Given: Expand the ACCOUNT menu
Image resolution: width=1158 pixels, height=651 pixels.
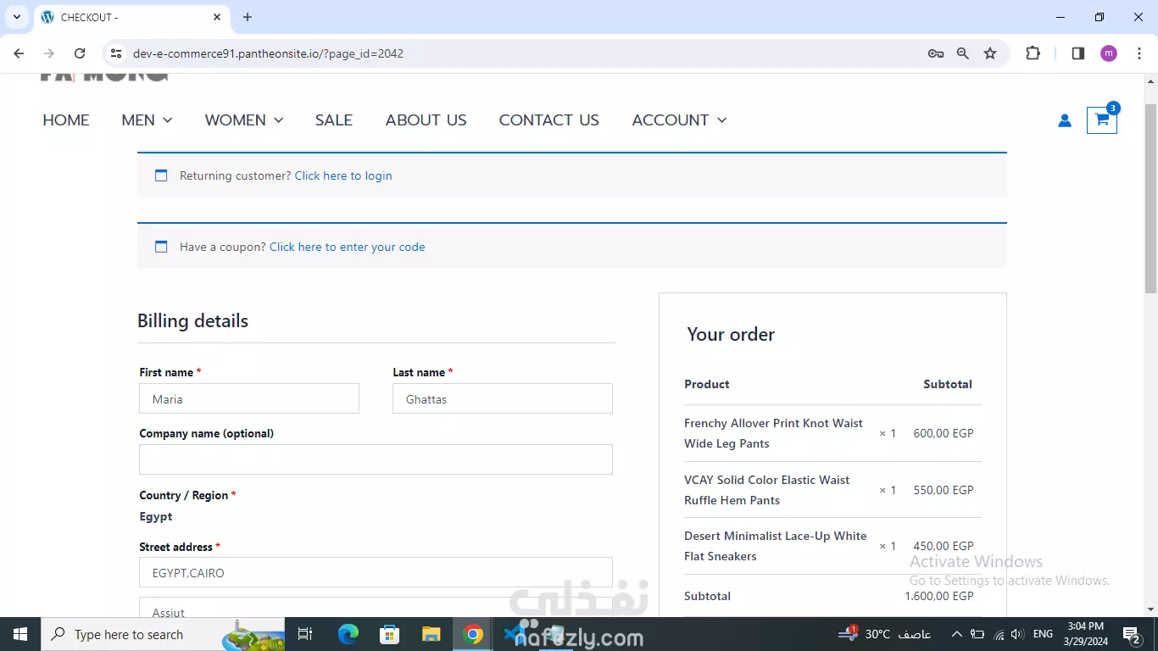Looking at the screenshot, I should coord(679,120).
